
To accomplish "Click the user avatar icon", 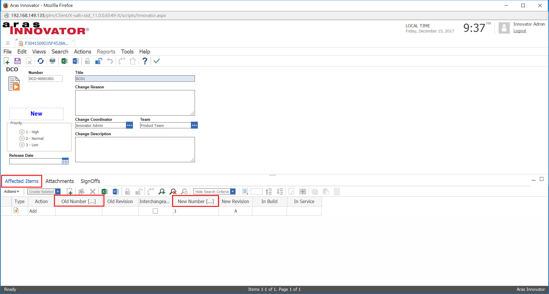I will point(504,28).
